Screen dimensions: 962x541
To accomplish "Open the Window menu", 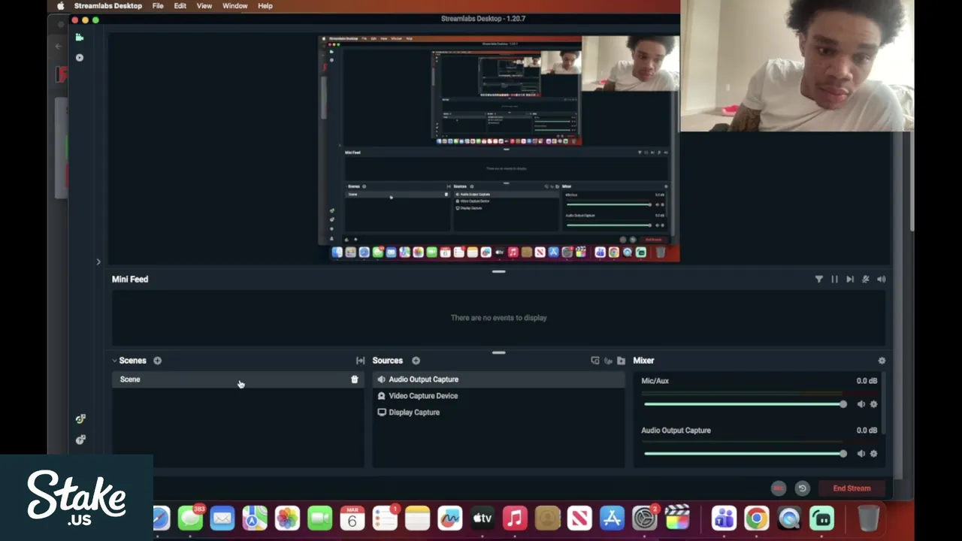I will click(235, 6).
